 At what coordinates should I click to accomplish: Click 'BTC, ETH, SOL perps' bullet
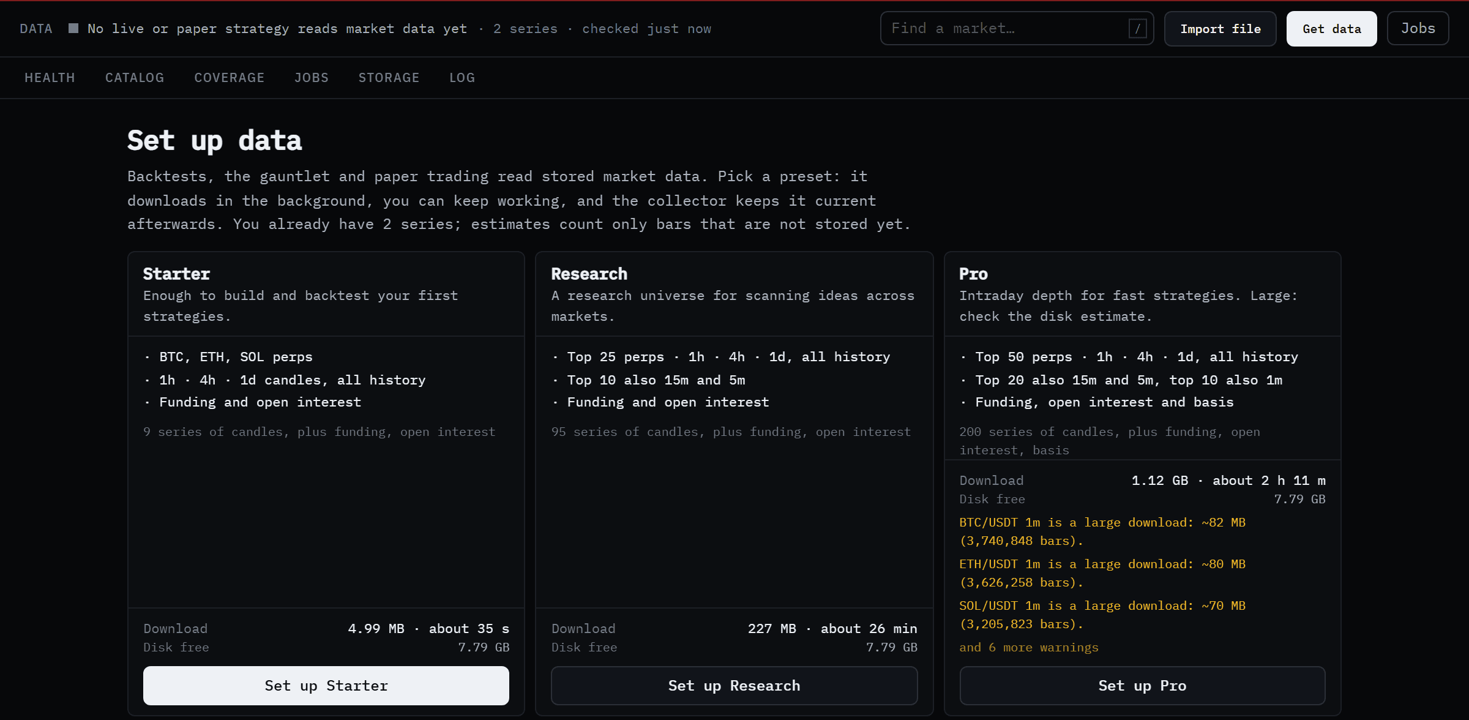[x=236, y=357]
